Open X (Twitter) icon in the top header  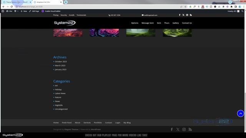[183, 15]
